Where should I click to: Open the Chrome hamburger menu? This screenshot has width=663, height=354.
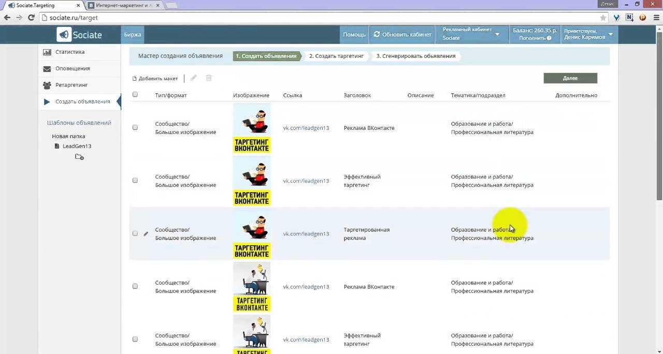pyautogui.click(x=655, y=18)
